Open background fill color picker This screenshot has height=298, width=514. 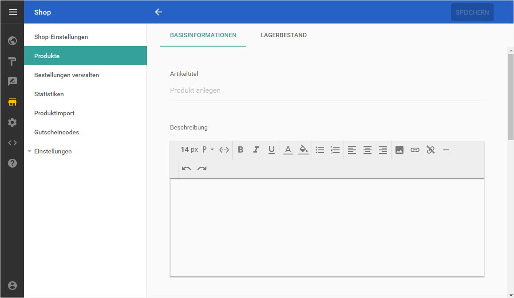(304, 150)
